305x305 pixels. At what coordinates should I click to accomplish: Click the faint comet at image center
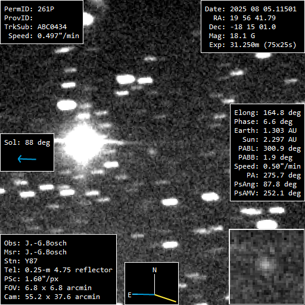point(152,152)
